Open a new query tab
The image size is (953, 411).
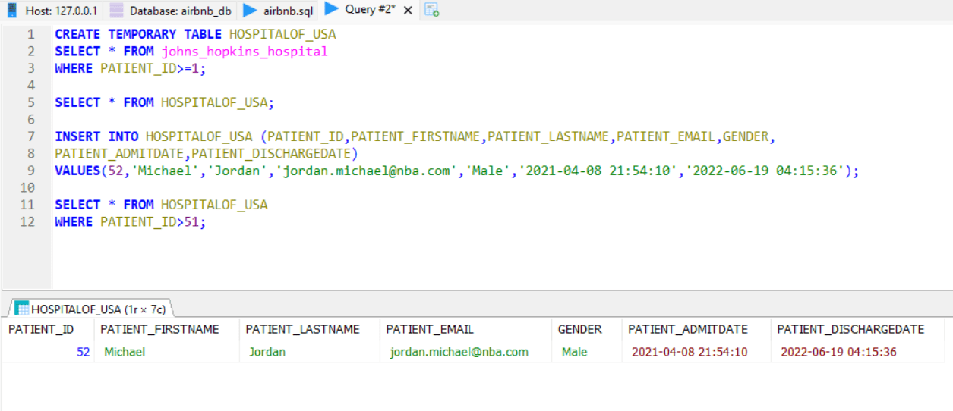(x=431, y=10)
